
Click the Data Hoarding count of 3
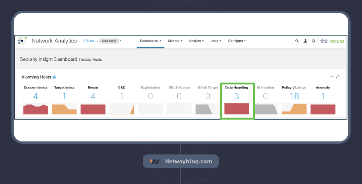coord(237,97)
